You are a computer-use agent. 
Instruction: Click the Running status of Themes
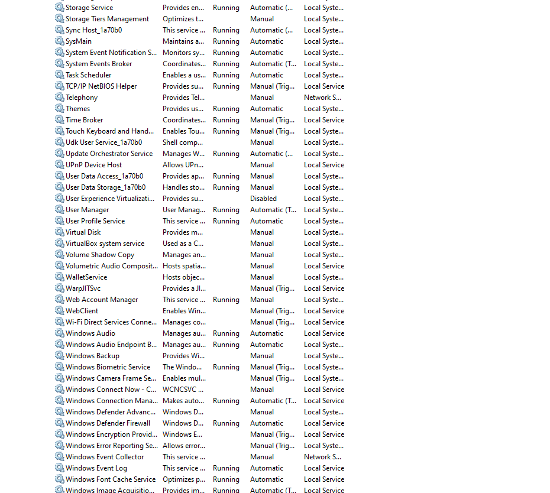click(226, 109)
